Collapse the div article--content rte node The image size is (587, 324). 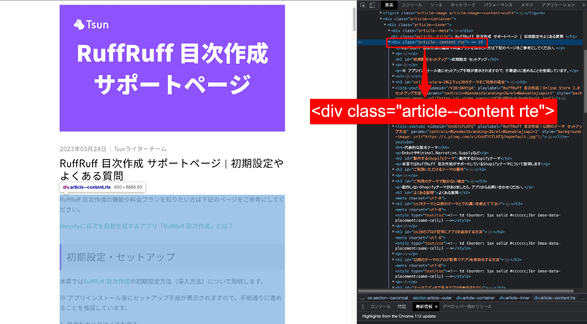[389, 42]
